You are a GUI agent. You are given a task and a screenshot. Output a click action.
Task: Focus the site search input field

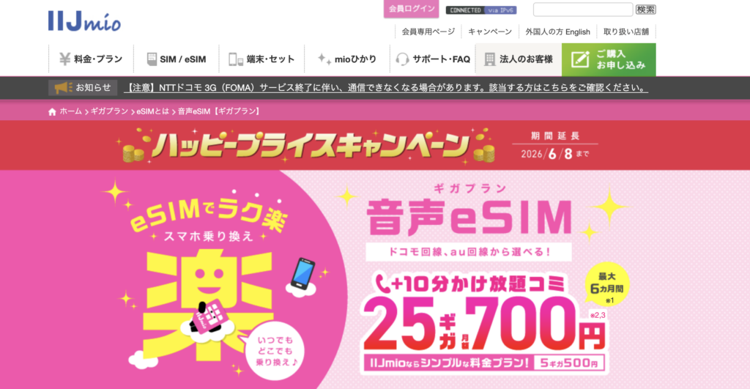coord(583,10)
